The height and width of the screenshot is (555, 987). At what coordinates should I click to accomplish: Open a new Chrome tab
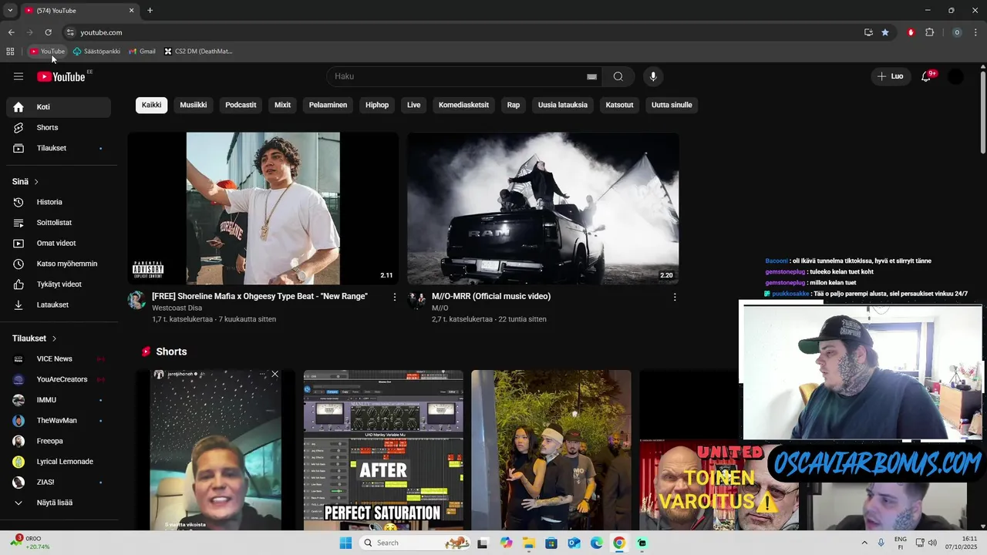tap(150, 11)
